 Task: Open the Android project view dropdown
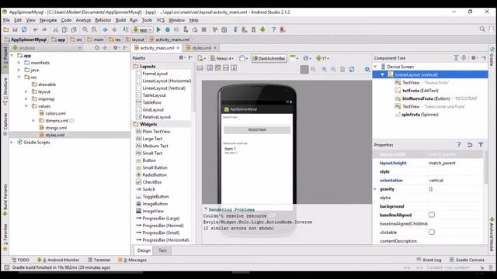(x=47, y=48)
